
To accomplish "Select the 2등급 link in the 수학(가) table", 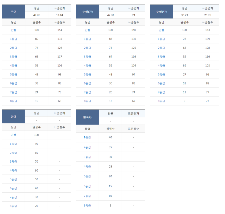I will 87,48.
